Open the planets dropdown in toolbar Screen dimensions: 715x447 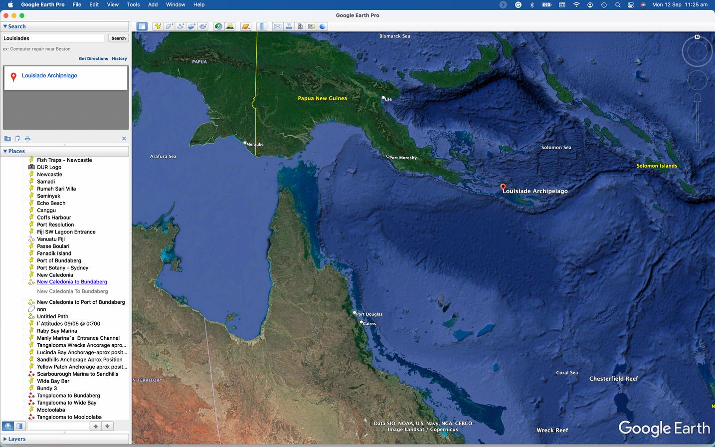(x=246, y=26)
